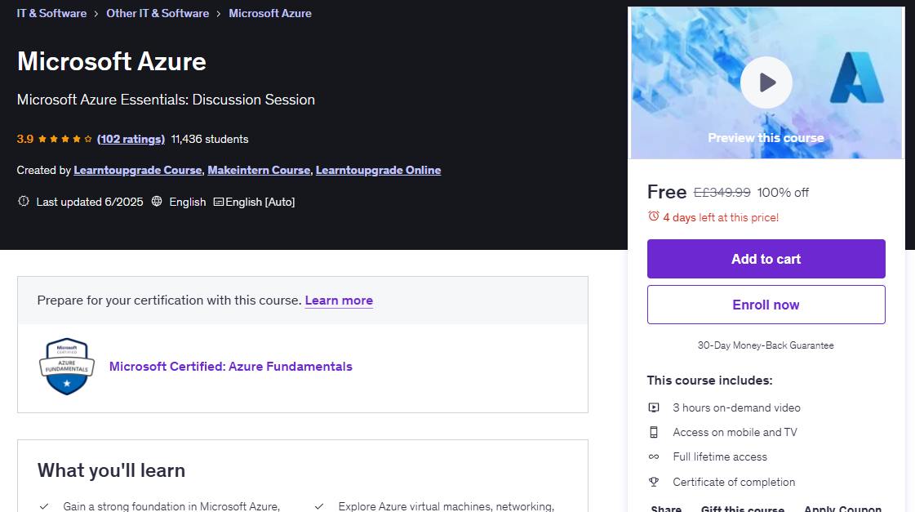Click Last updated 6/2025 text
This screenshot has height=512, width=915.
89,202
